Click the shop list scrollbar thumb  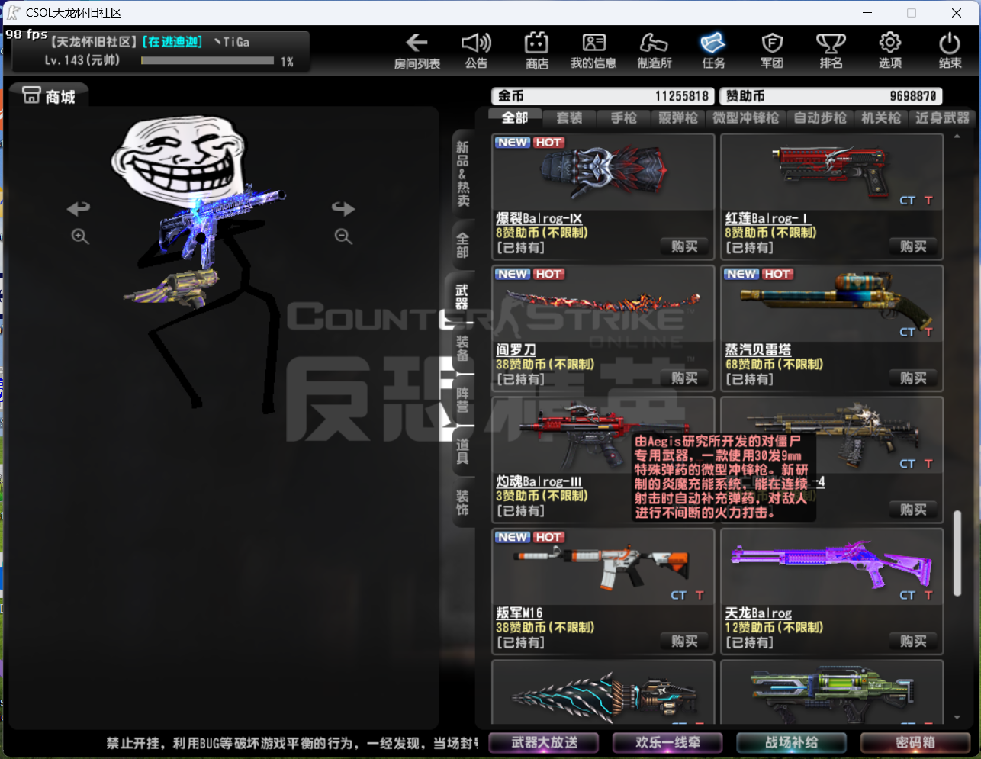(x=957, y=554)
